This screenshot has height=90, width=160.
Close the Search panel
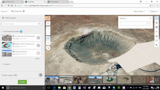pyautogui.click(x=150, y=18)
